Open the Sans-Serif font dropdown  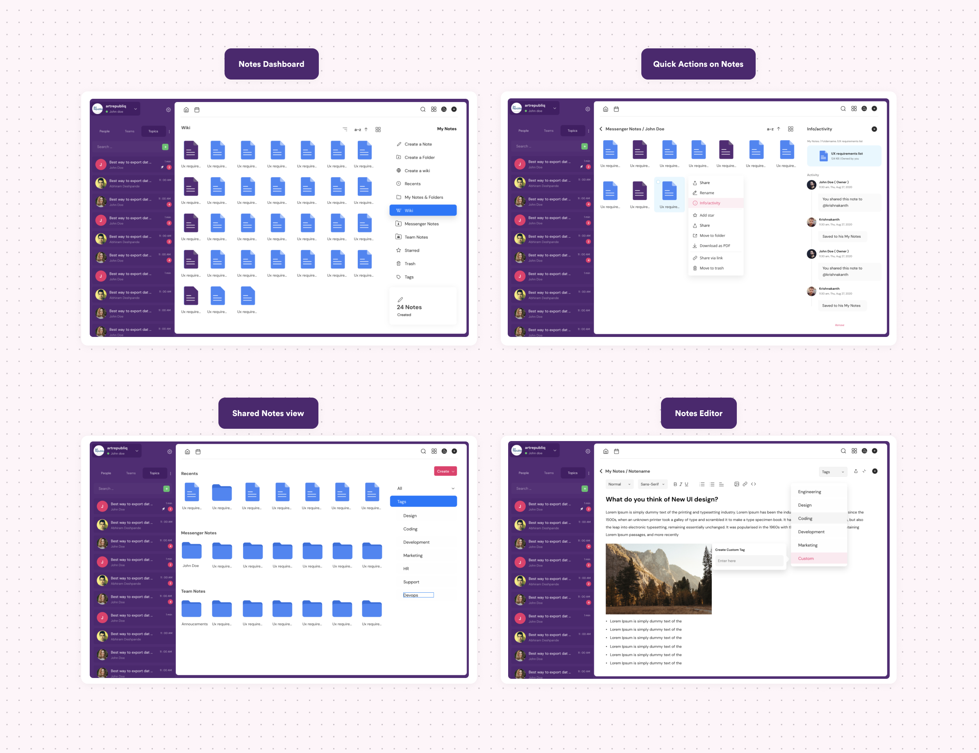pos(652,485)
